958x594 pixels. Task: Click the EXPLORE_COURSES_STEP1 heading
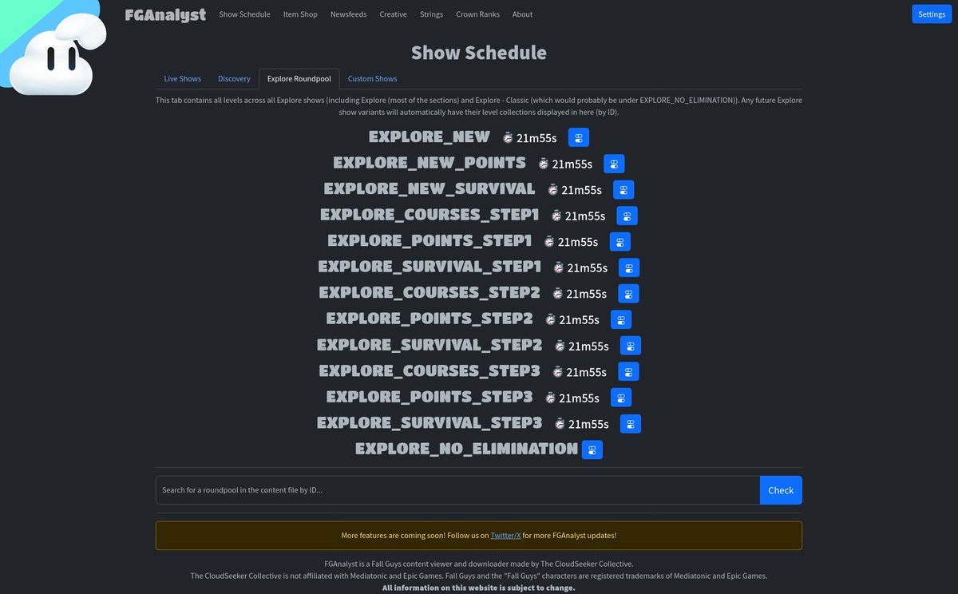(x=430, y=215)
